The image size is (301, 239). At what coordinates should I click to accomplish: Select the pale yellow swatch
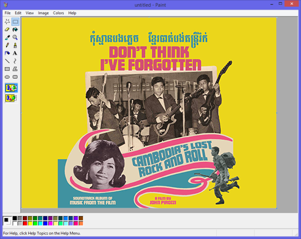pyautogui.click(x=55, y=223)
